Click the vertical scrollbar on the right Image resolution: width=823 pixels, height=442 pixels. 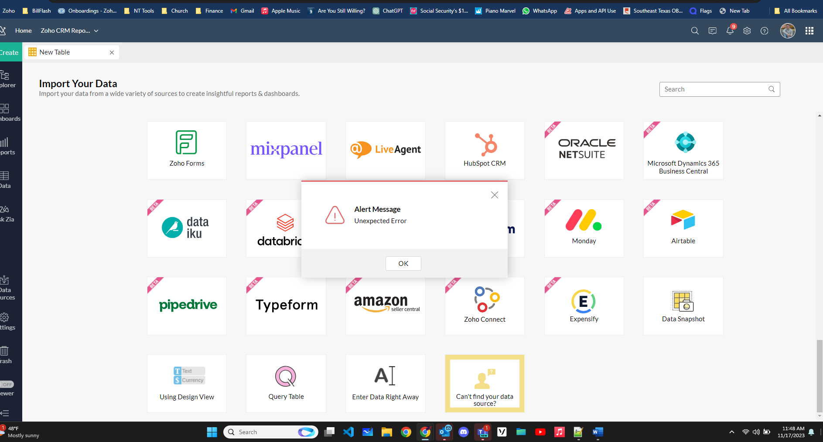[820, 376]
